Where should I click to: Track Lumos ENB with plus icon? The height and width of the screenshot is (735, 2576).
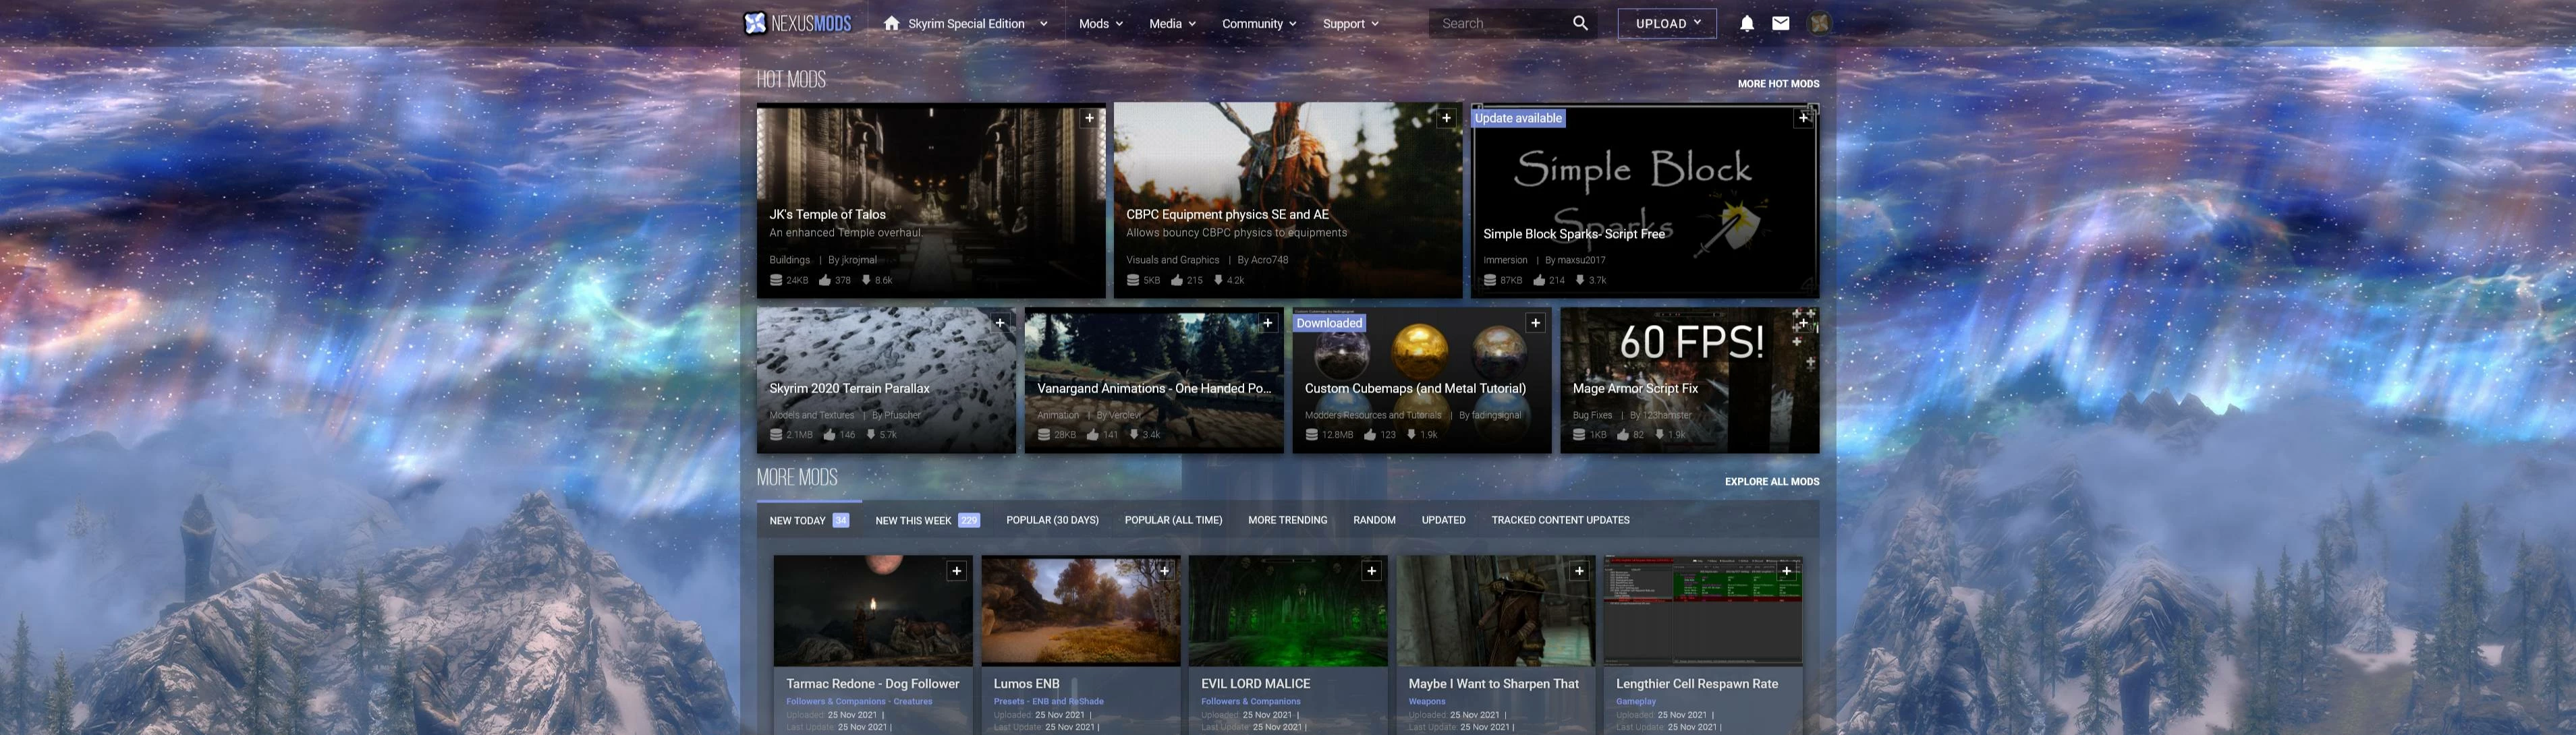[x=1164, y=571]
